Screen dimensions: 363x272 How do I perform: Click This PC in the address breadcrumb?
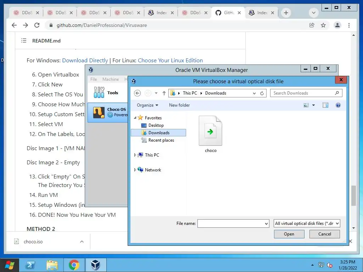click(x=190, y=93)
